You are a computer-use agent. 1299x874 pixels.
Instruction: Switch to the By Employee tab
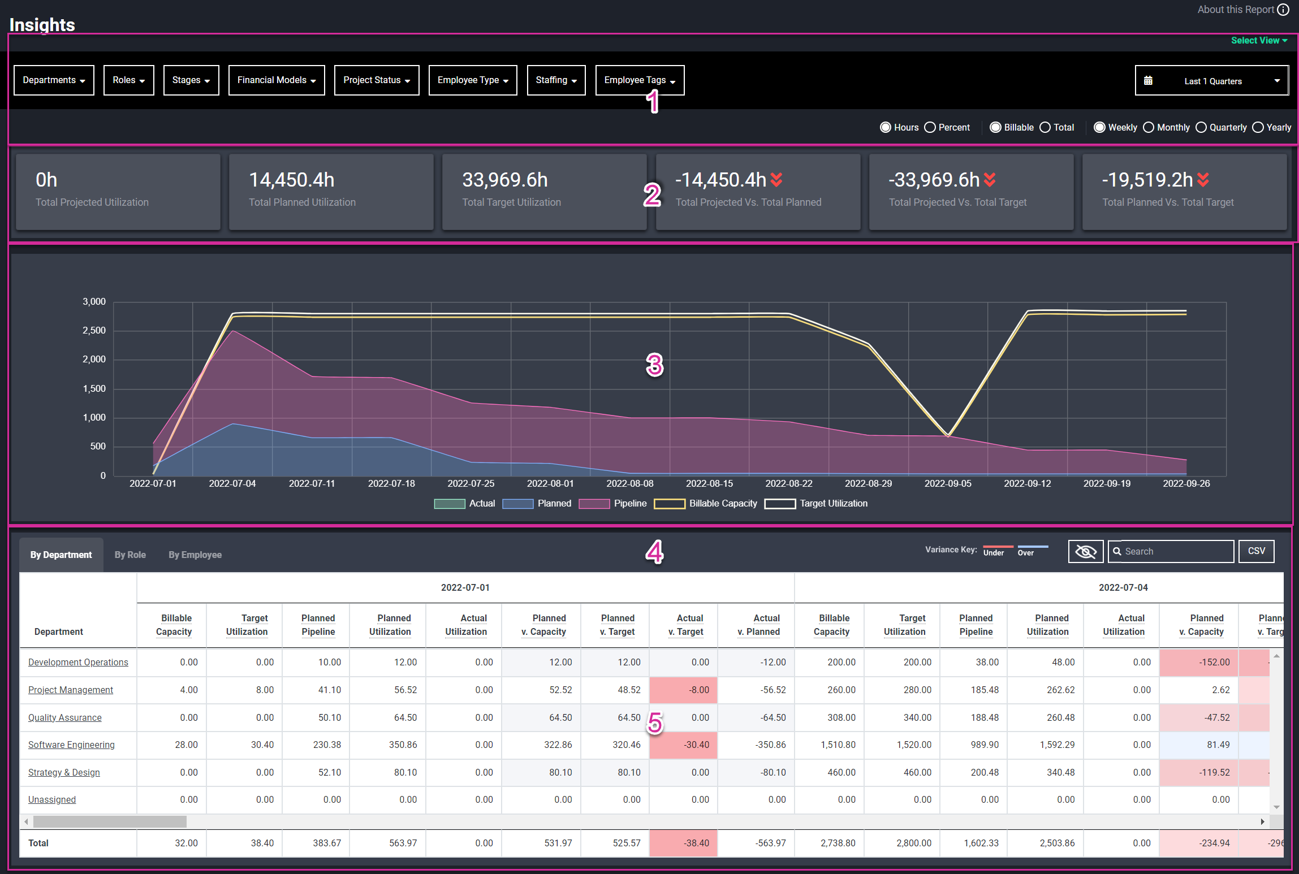point(195,555)
